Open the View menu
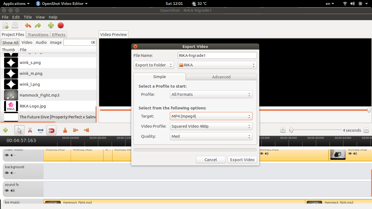The height and width of the screenshot is (209, 372). click(x=40, y=17)
